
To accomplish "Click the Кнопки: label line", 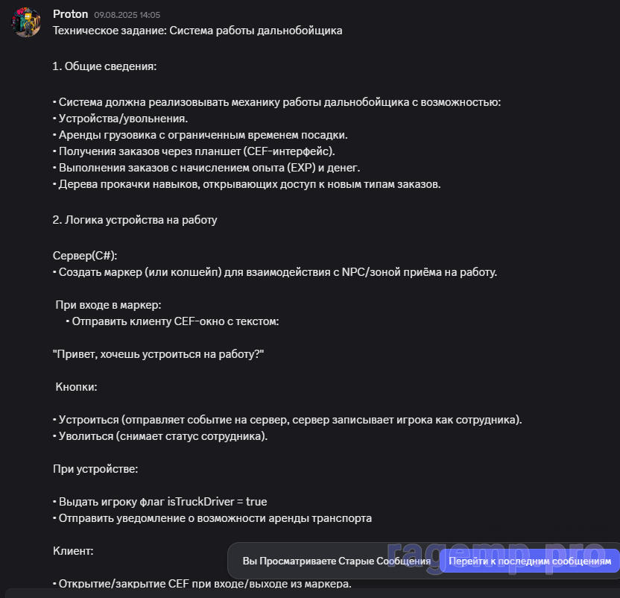I will (76, 387).
